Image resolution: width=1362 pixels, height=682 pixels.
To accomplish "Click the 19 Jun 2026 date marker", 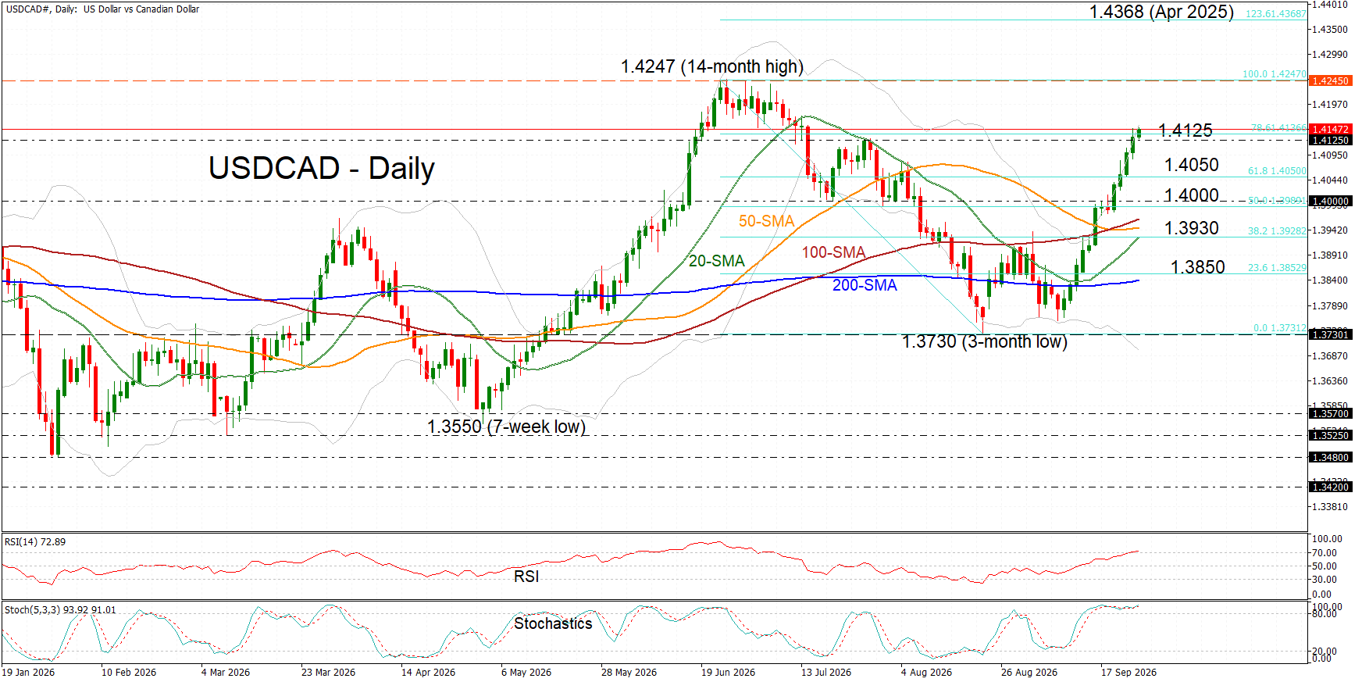I will tap(728, 673).
